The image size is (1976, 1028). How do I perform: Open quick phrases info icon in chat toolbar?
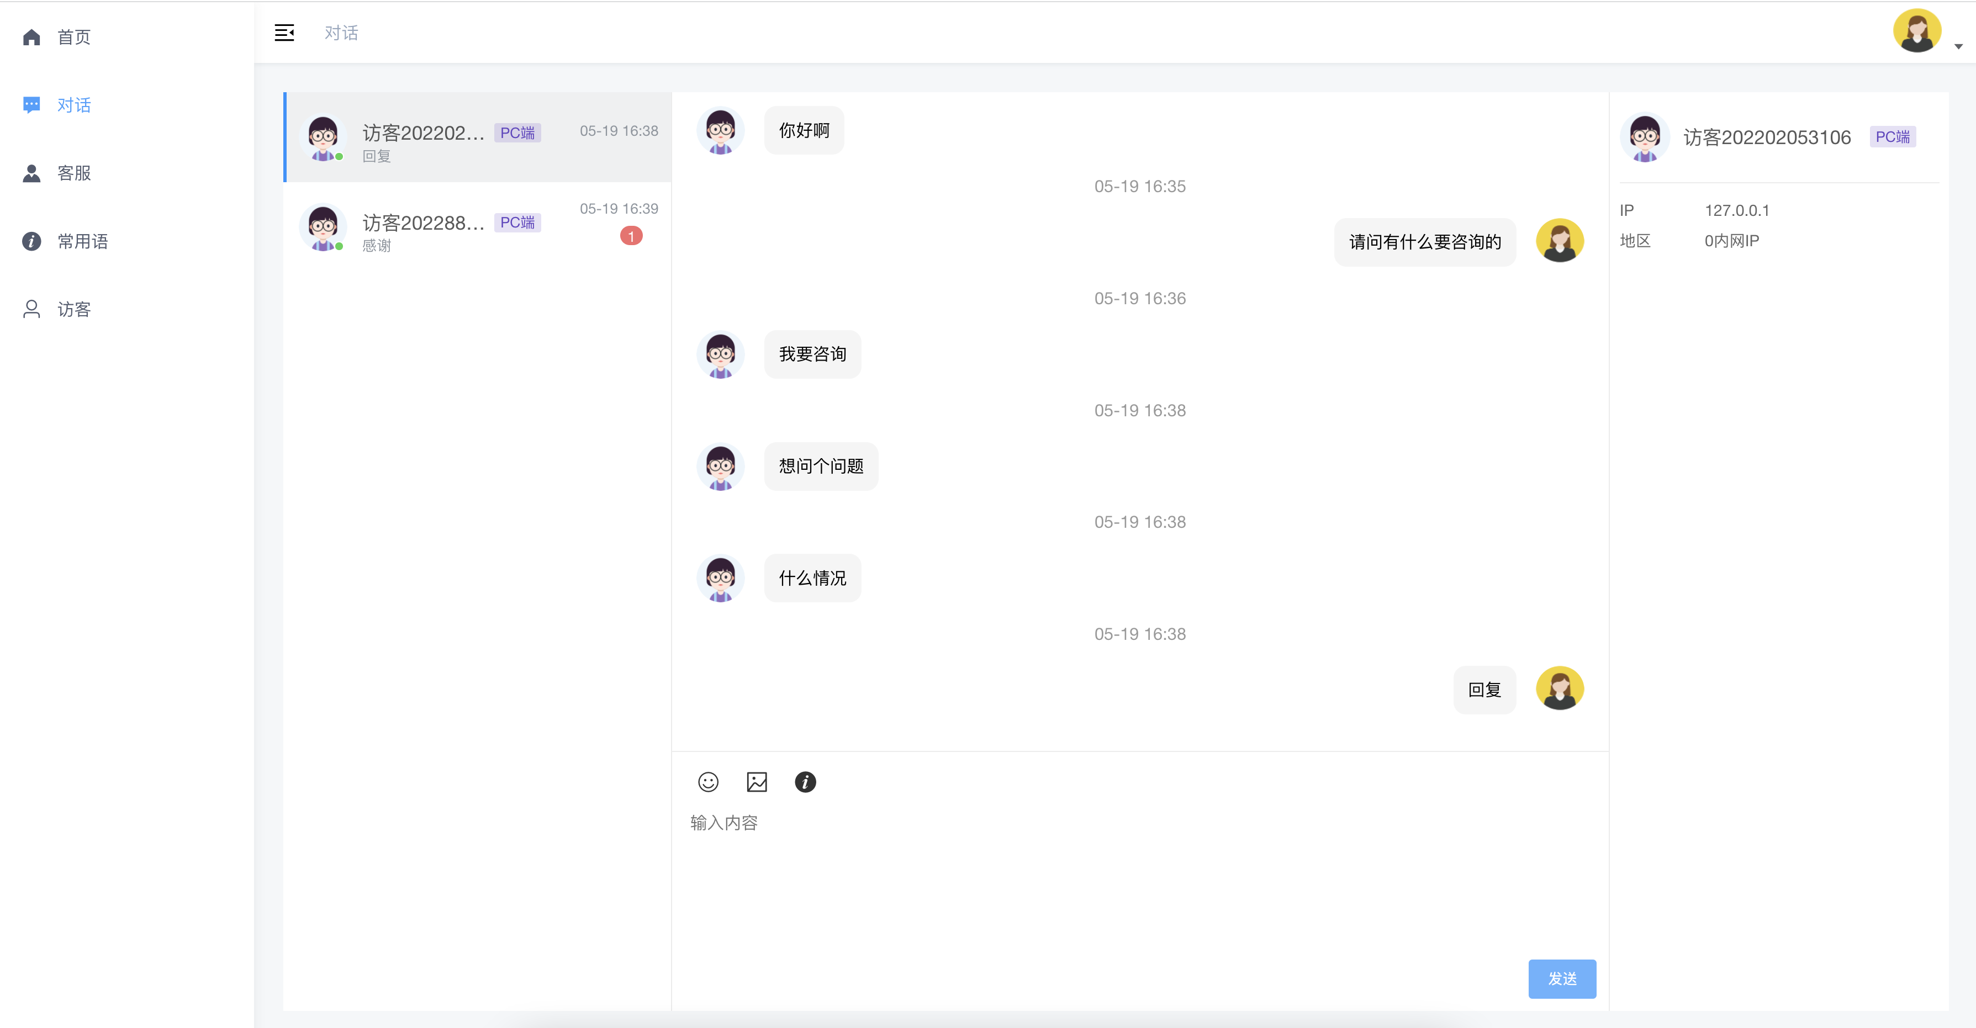pyautogui.click(x=805, y=782)
